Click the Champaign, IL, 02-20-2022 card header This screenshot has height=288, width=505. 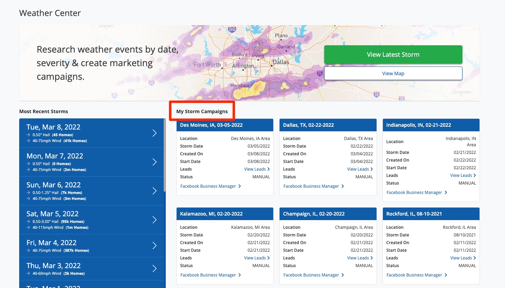point(328,214)
